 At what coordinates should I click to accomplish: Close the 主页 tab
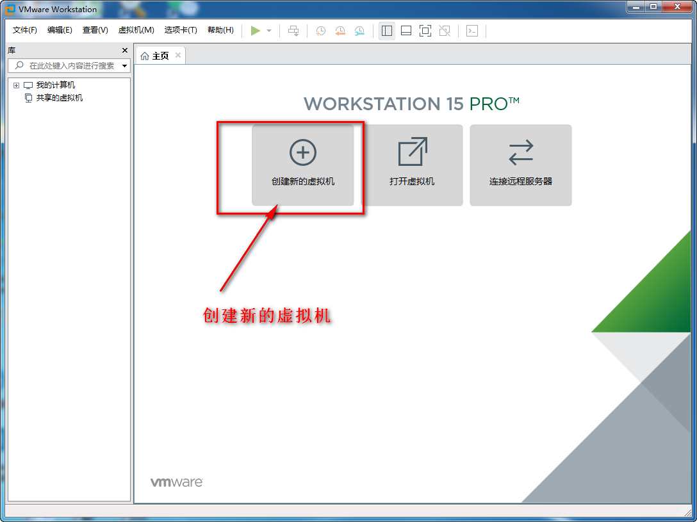178,55
